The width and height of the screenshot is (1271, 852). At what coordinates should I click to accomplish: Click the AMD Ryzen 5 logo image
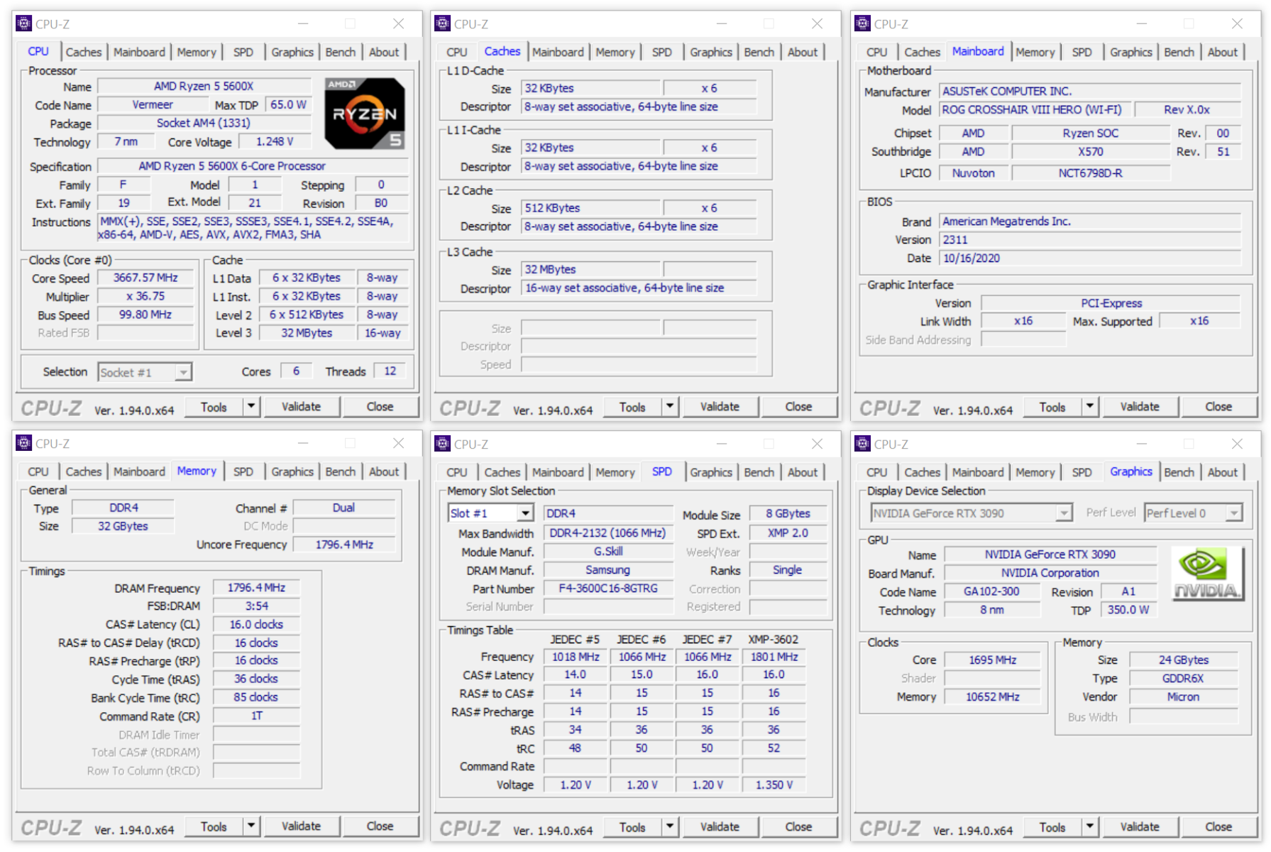(364, 113)
